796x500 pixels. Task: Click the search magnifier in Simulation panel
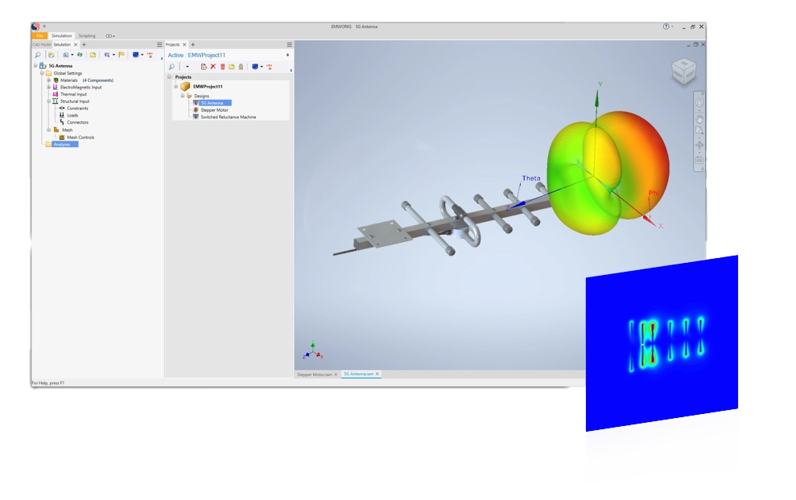point(38,55)
